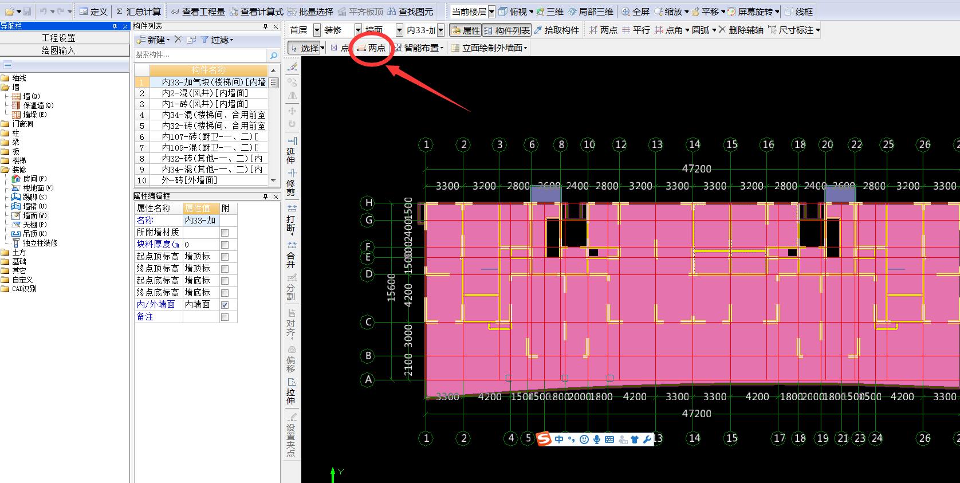Open the 首层 floor dropdown
The image size is (960, 483).
(x=317, y=30)
